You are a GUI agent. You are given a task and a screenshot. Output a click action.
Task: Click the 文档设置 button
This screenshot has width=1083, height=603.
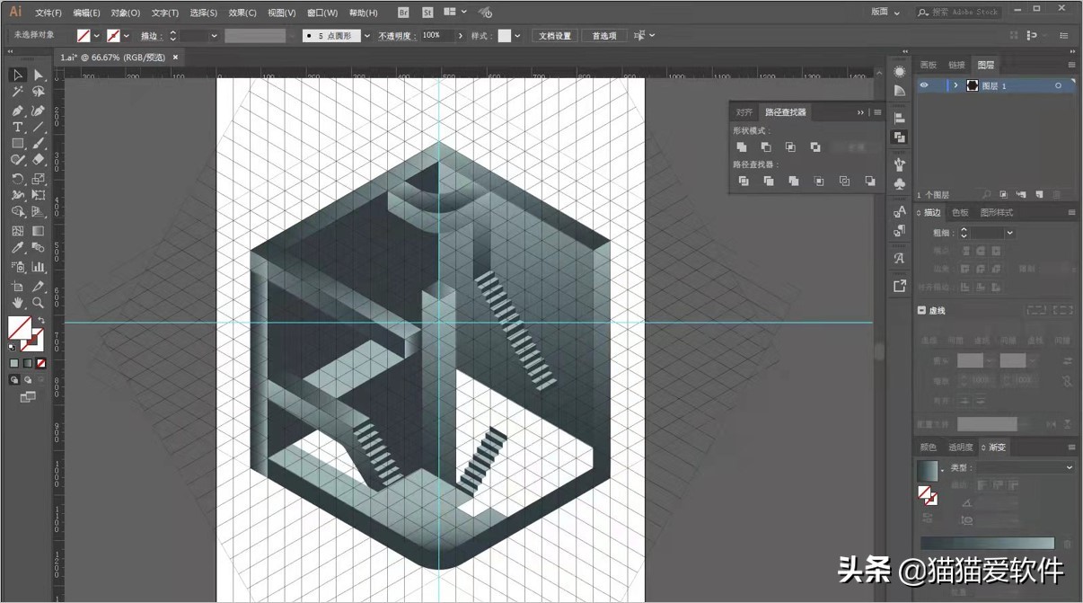click(x=555, y=36)
